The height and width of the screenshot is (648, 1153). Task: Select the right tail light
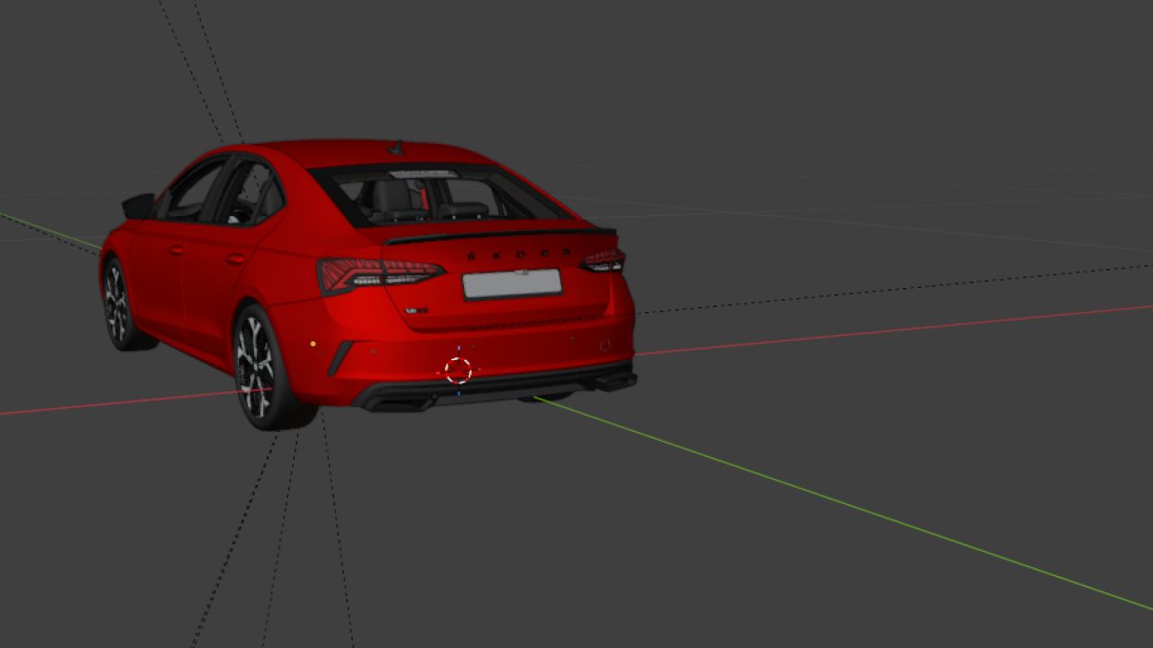coord(604,261)
